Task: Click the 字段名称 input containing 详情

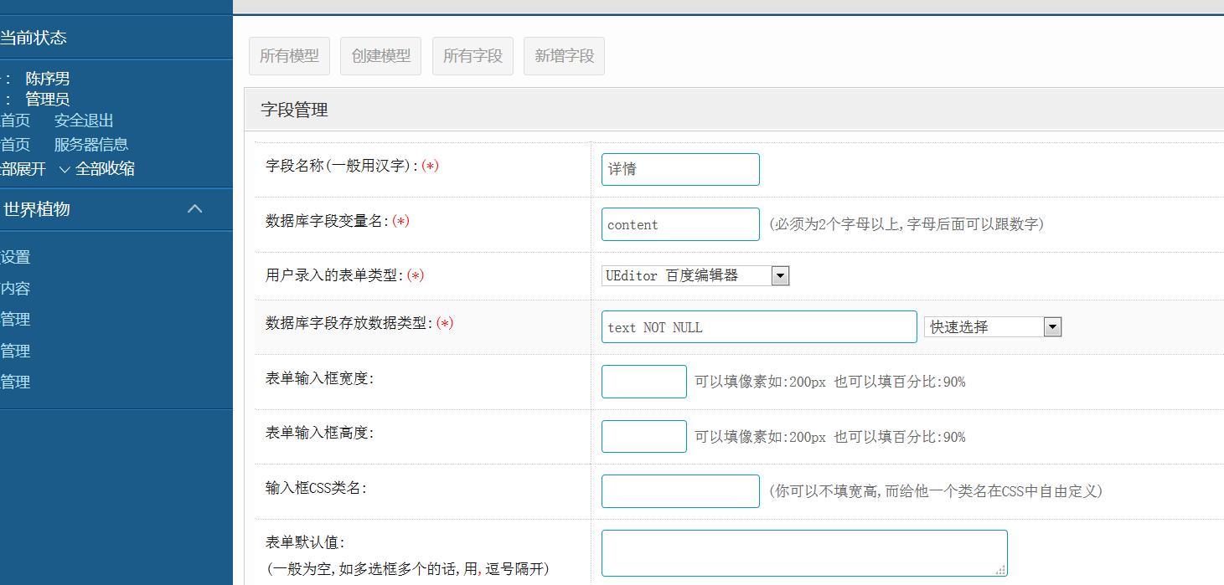Action: (x=680, y=169)
